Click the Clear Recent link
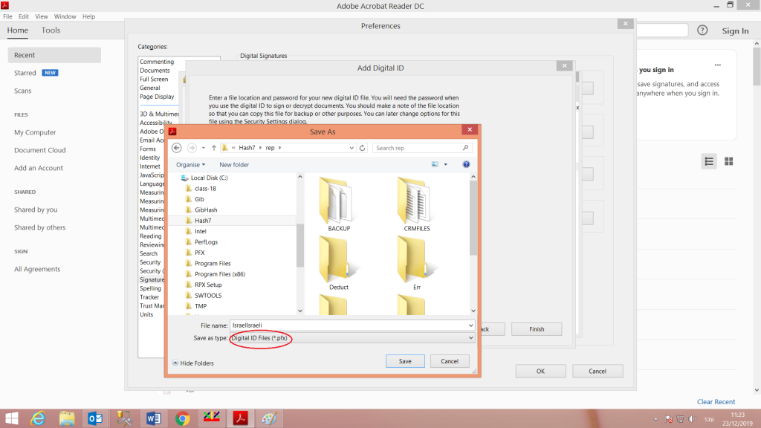This screenshot has width=761, height=428. pos(716,402)
